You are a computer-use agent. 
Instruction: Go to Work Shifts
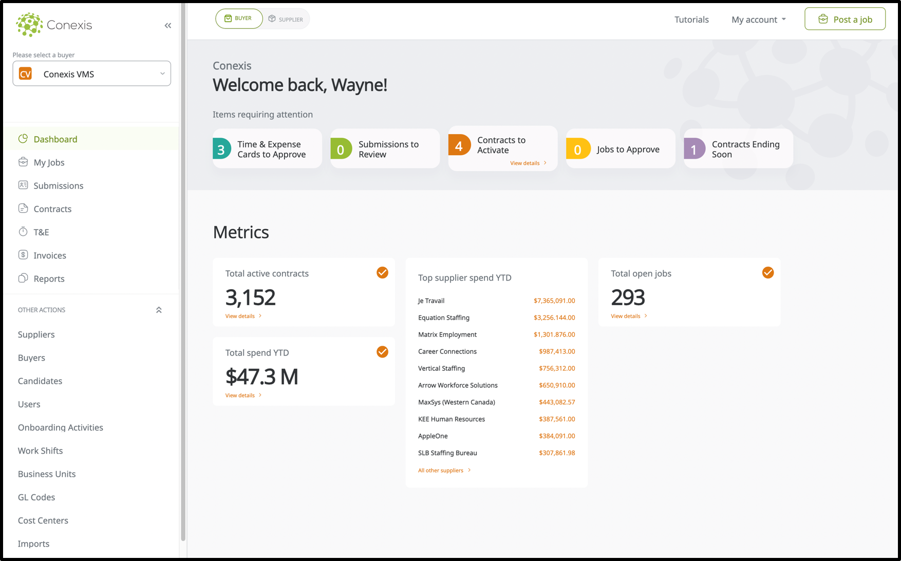coord(41,451)
